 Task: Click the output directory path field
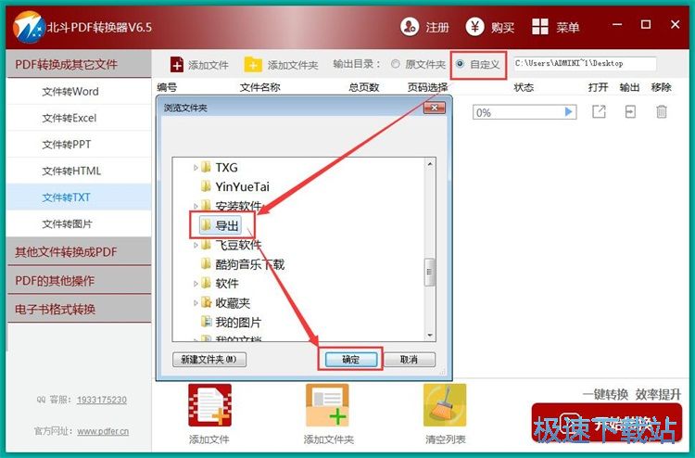(x=585, y=63)
